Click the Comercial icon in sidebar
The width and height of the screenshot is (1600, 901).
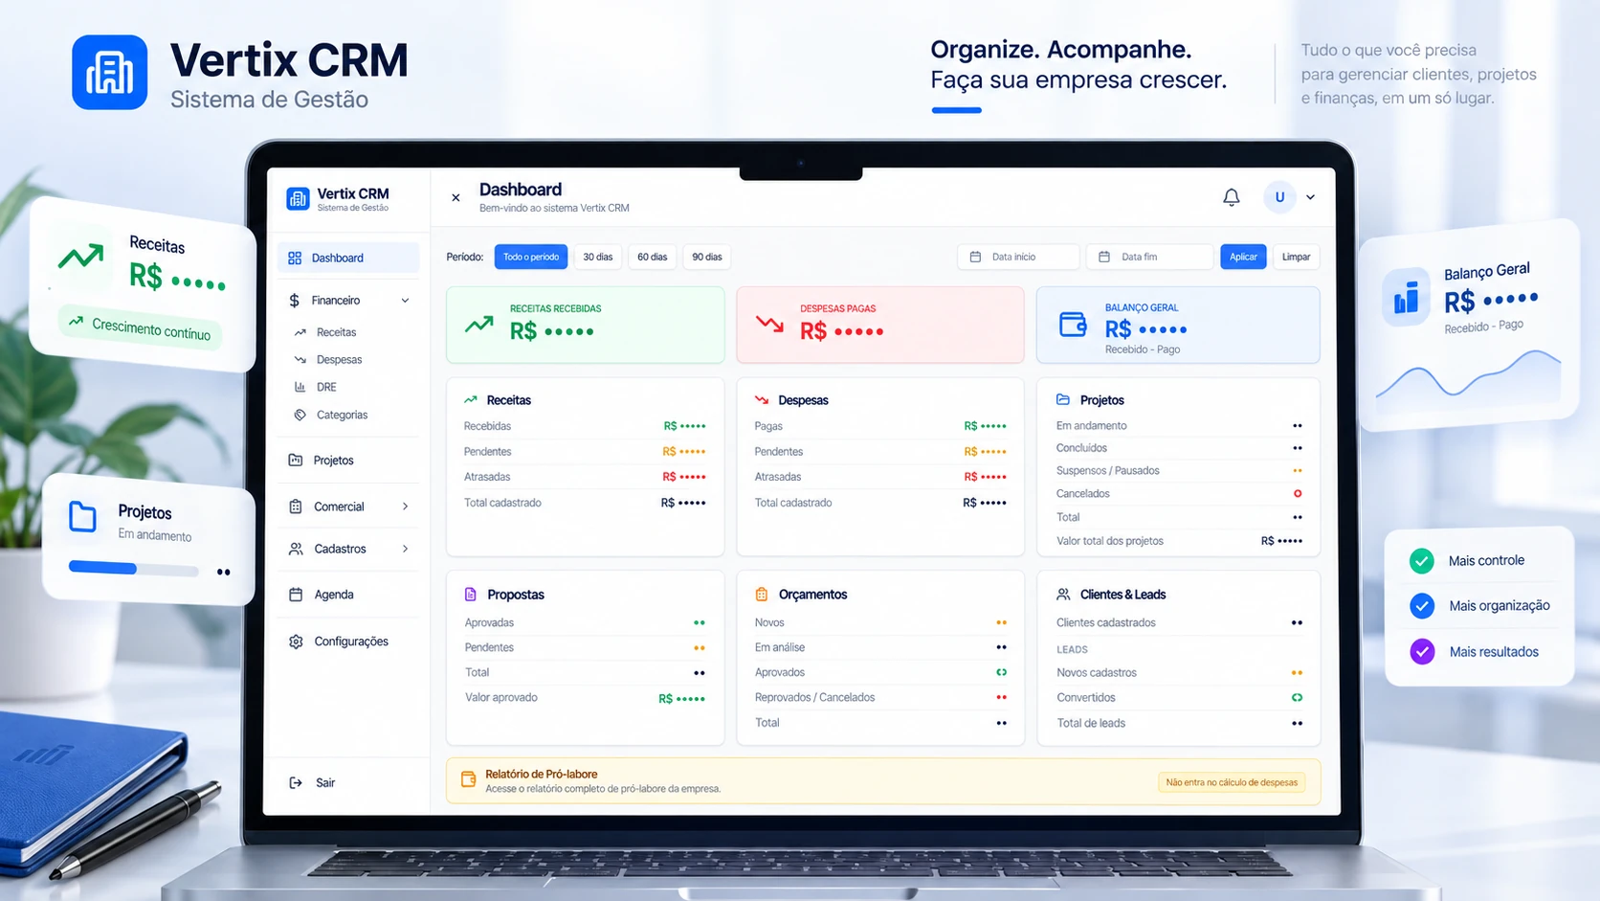(296, 507)
